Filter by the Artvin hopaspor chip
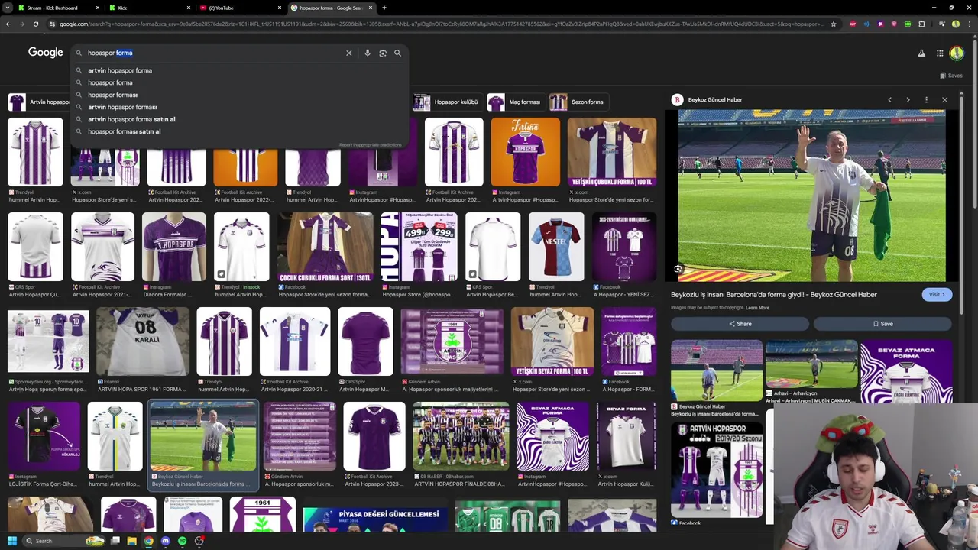Image resolution: width=978 pixels, height=550 pixels. (40, 102)
